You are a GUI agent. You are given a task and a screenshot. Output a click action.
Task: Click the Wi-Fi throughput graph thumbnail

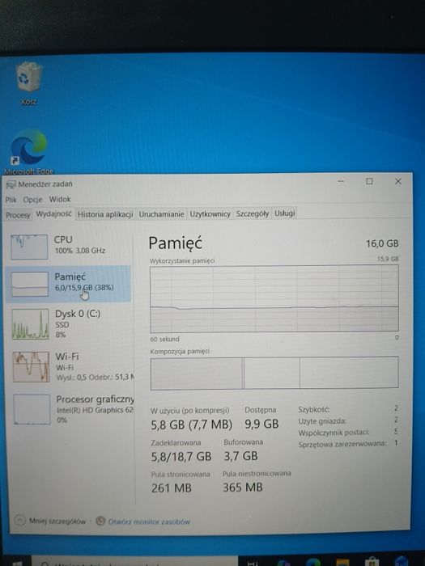tap(31, 367)
